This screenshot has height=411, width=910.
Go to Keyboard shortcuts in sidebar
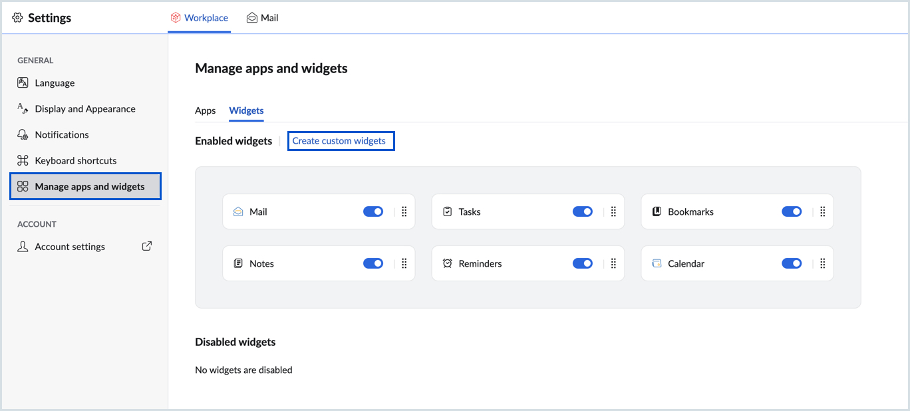click(x=75, y=160)
